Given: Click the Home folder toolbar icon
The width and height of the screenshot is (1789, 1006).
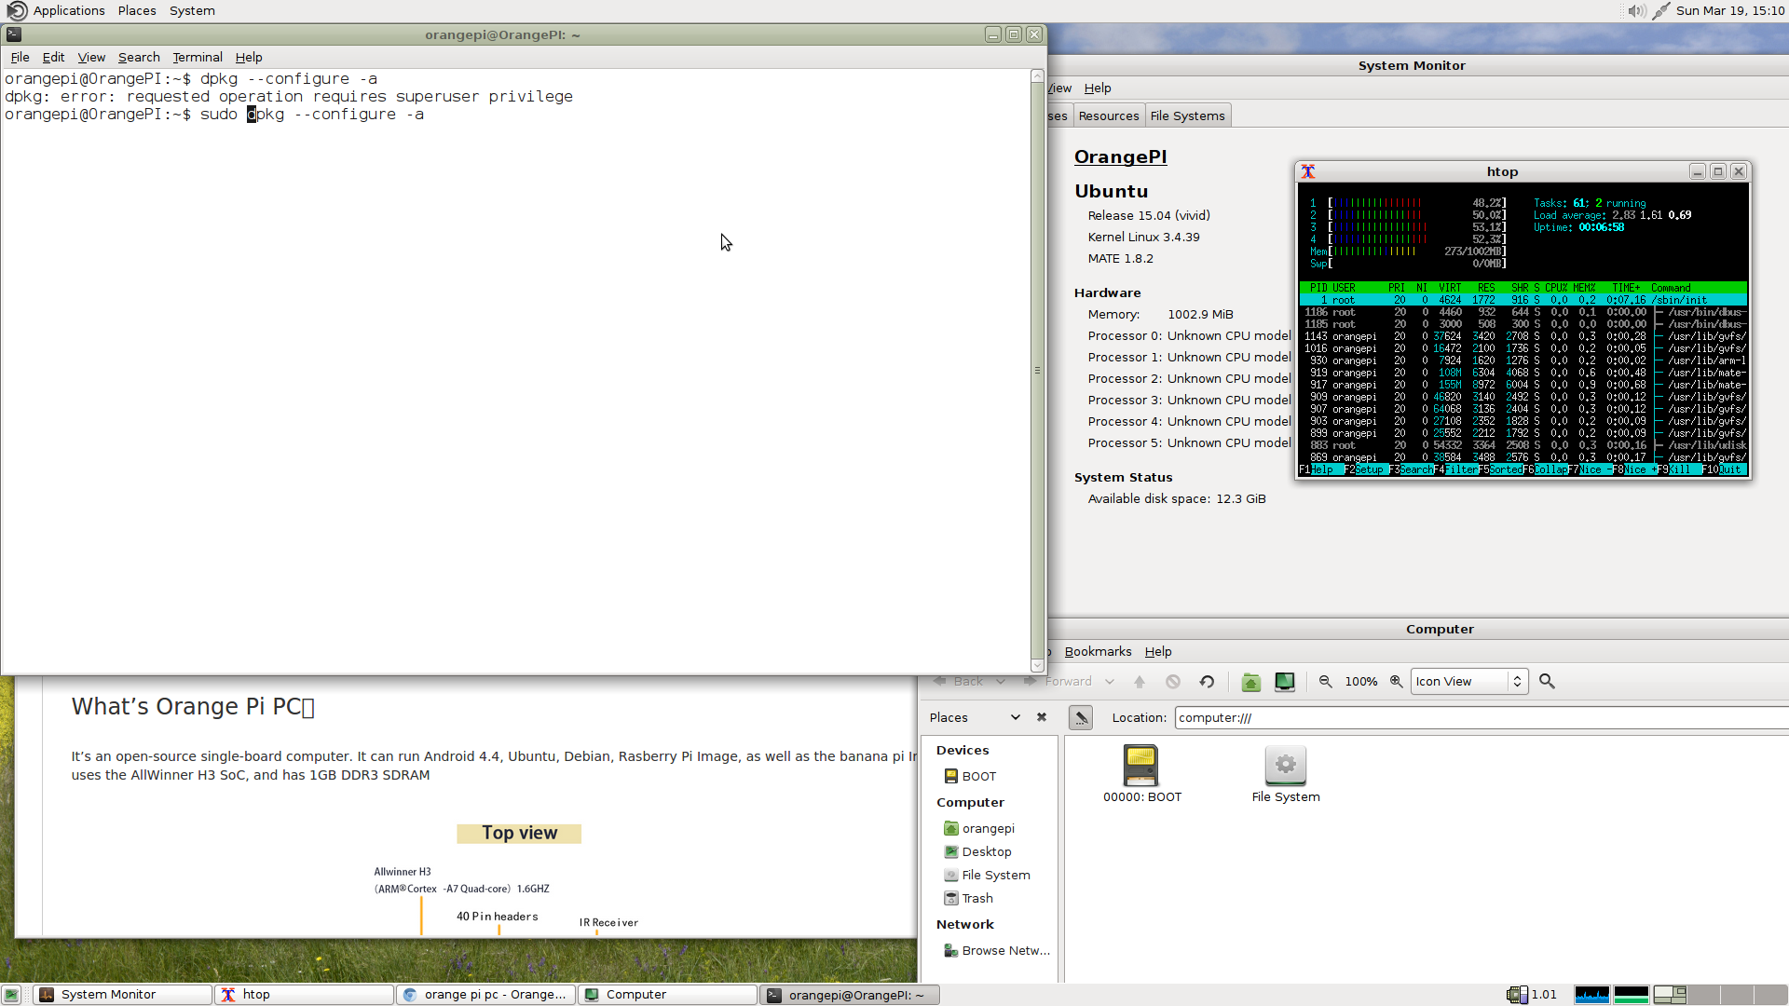Looking at the screenshot, I should (1251, 682).
